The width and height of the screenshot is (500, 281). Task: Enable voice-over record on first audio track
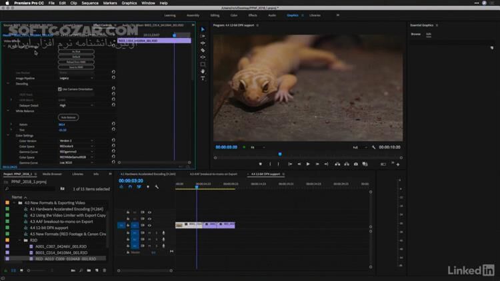[x=163, y=233]
